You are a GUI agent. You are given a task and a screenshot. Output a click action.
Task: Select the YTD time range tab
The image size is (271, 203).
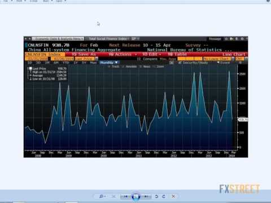coord(65,63)
